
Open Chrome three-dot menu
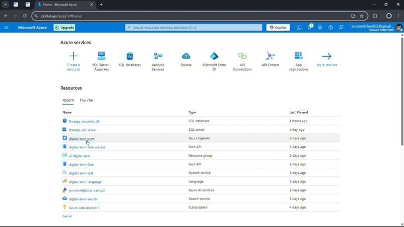[398, 16]
